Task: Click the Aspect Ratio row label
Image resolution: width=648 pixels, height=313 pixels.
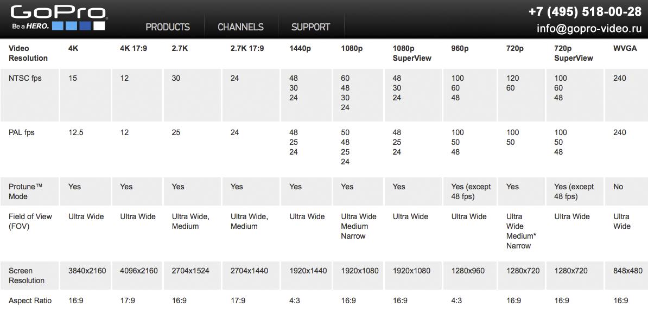Action: tap(30, 301)
